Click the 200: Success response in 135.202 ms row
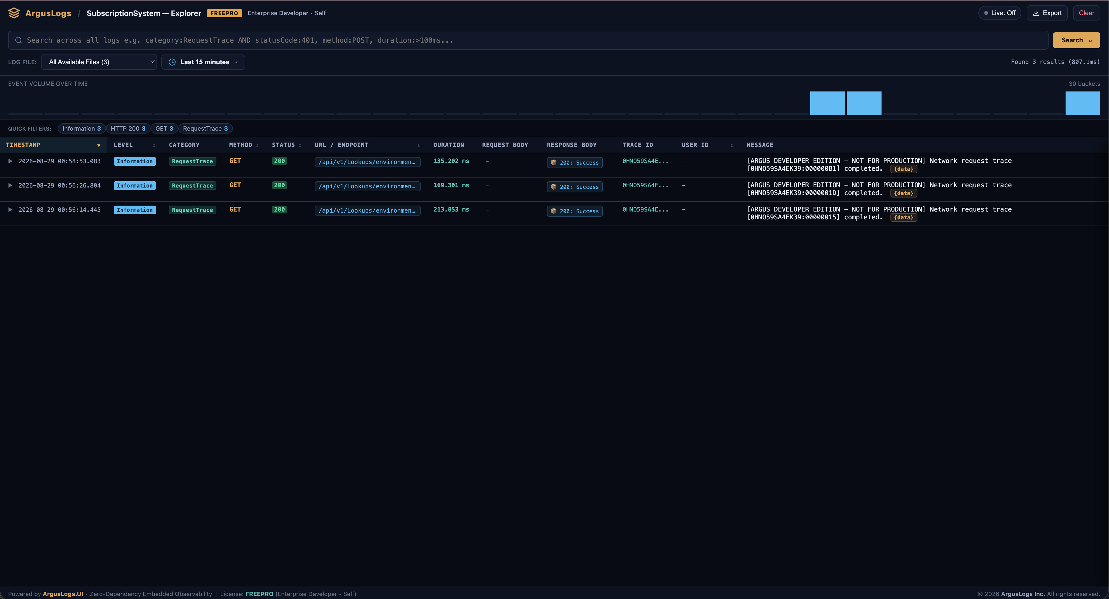This screenshot has width=1109, height=599. coord(575,163)
